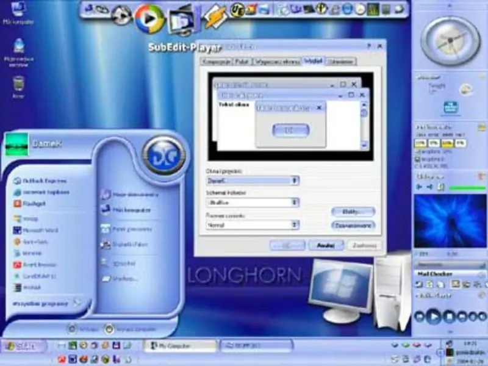Image resolution: width=488 pixels, height=366 pixels.
Task: Click the Mail Checker panel header
Action: pyautogui.click(x=450, y=274)
